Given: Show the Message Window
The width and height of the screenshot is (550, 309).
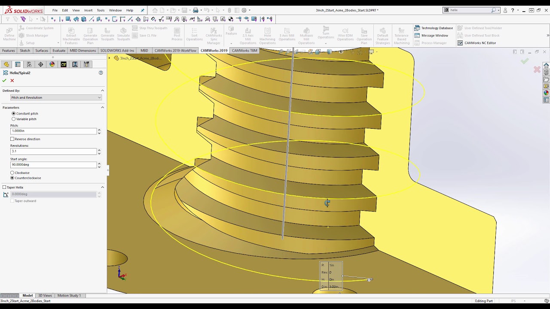Looking at the screenshot, I should coord(431,35).
